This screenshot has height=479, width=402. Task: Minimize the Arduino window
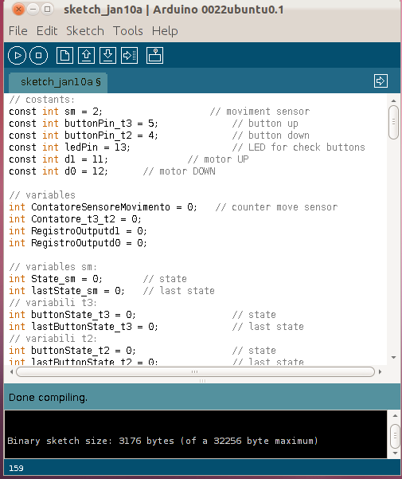click(33, 10)
